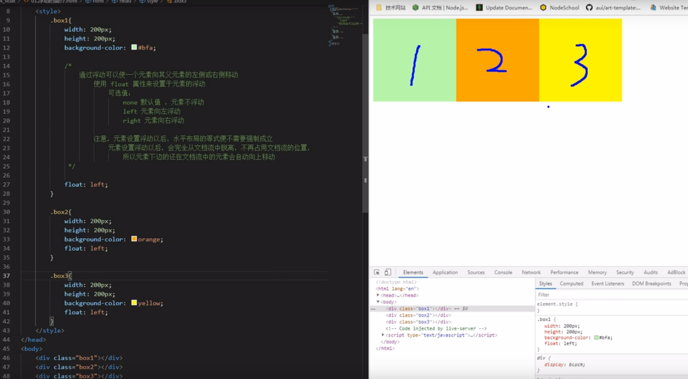Click 'float: left;' on editor line 27
Screen dimensions: 688x379
click(86, 185)
